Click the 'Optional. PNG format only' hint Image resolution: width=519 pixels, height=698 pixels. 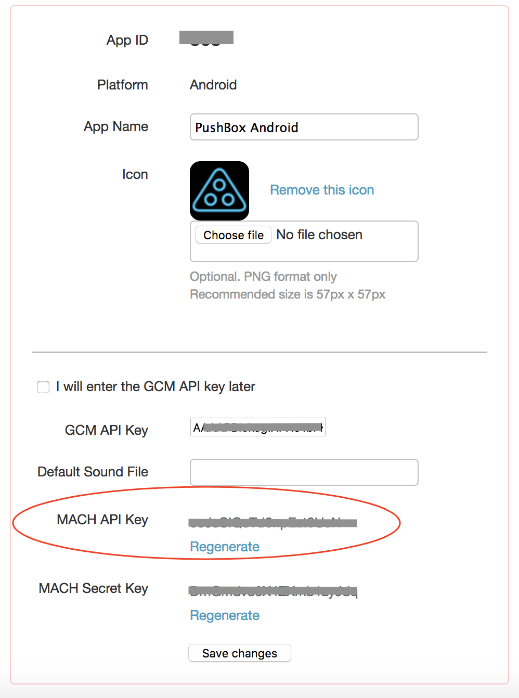click(263, 277)
